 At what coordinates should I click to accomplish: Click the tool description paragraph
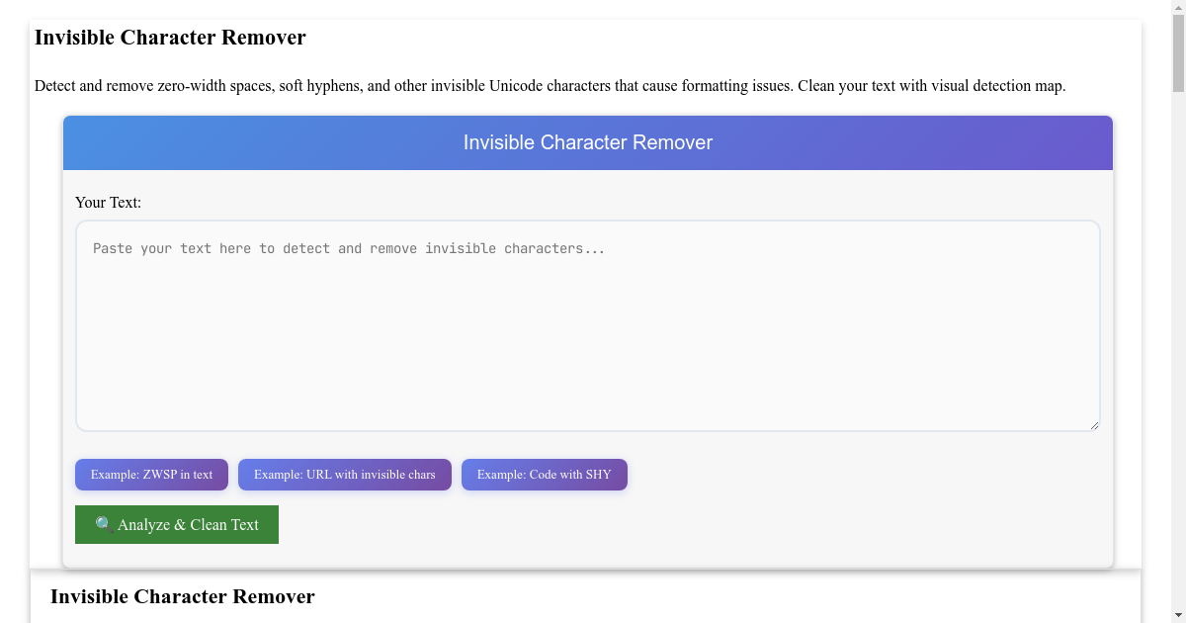pyautogui.click(x=551, y=86)
